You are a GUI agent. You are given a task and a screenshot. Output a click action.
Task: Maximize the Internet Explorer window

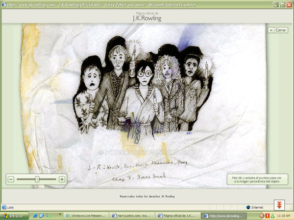click(282, 5)
